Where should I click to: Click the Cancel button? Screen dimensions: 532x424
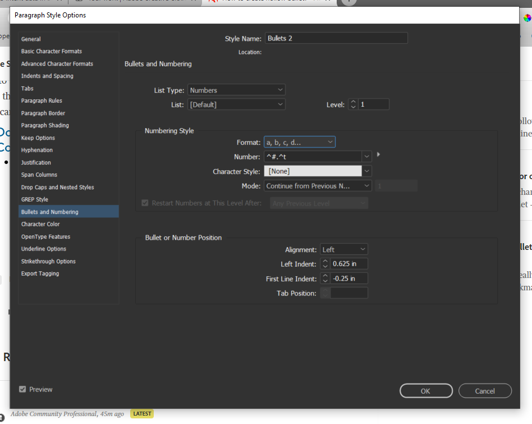click(485, 390)
